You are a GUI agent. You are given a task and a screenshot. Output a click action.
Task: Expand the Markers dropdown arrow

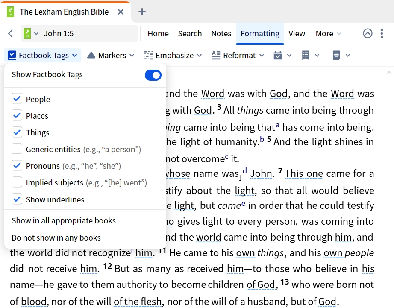pyautogui.click(x=132, y=55)
